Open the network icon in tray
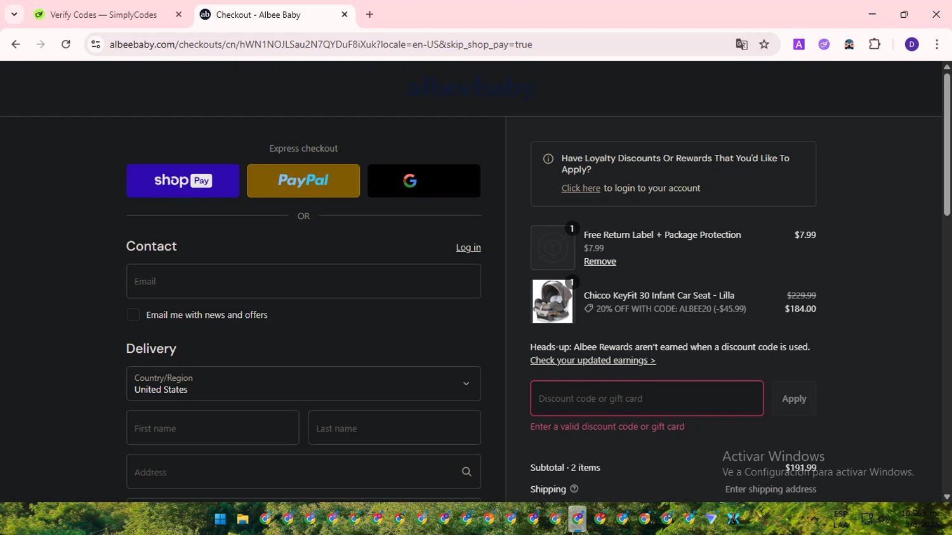Viewport: 952px width, 535px height. (867, 519)
